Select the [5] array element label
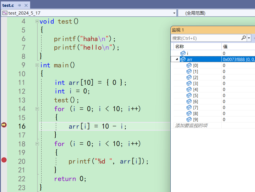The height and width of the screenshot is (192, 255). pyautogui.click(x=195, y=96)
